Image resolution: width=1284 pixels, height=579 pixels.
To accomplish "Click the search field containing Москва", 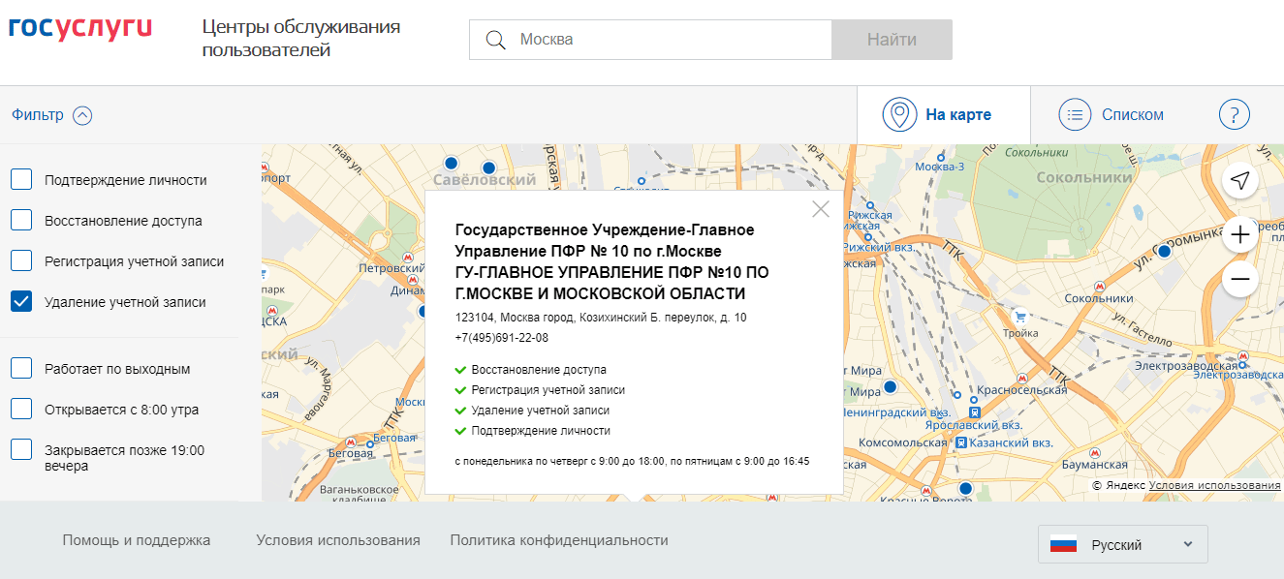I will click(x=669, y=40).
